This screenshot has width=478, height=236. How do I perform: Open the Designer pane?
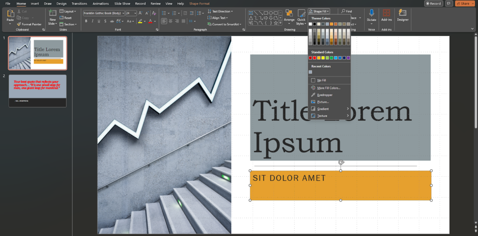pyautogui.click(x=402, y=16)
